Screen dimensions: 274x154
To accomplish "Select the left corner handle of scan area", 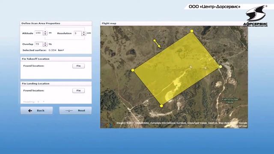I will point(133,70).
